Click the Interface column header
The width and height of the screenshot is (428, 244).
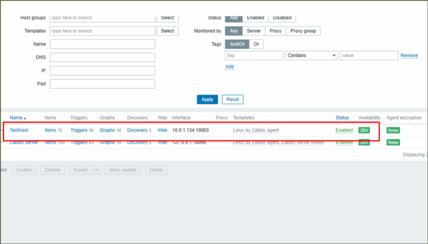(x=181, y=118)
